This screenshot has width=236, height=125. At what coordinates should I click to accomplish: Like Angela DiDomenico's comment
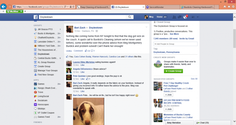click(82, 72)
